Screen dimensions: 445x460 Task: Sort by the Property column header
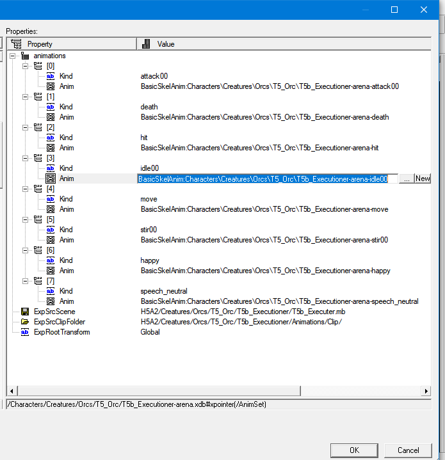(x=72, y=44)
